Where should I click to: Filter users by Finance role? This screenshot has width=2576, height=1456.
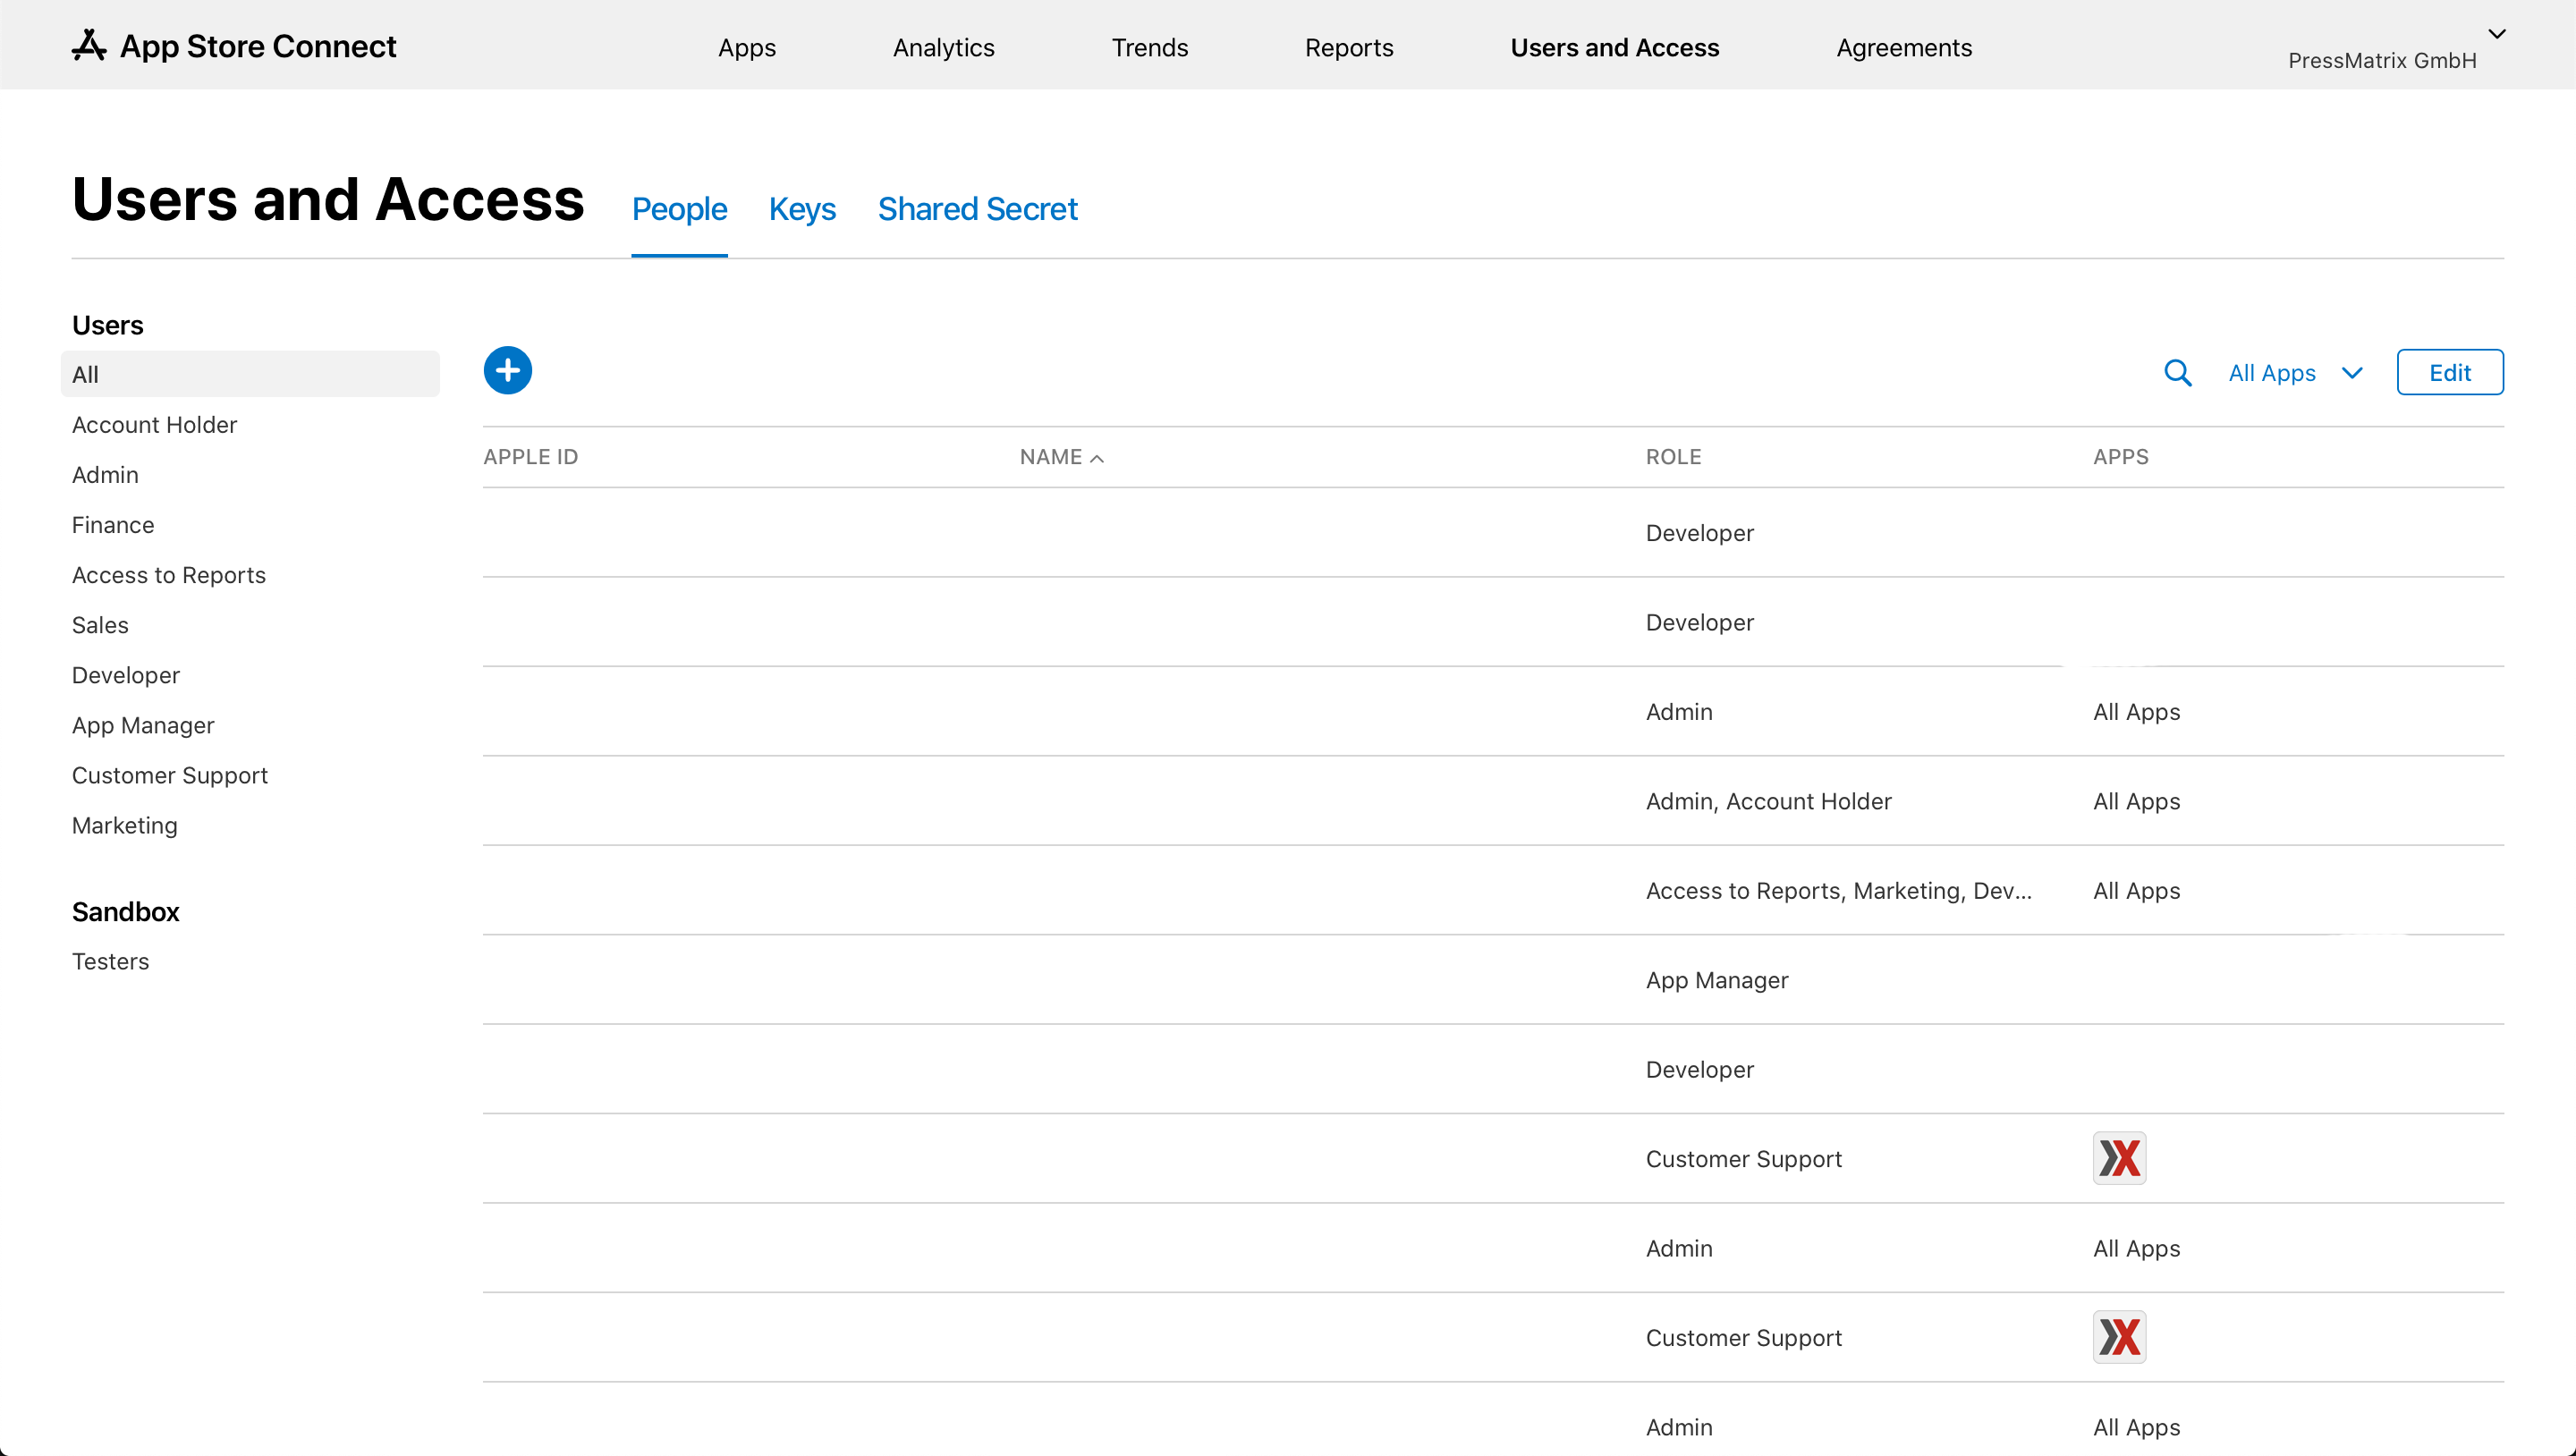point(113,525)
